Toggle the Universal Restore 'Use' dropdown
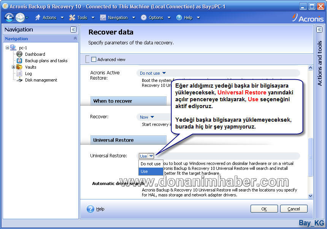 146,156
